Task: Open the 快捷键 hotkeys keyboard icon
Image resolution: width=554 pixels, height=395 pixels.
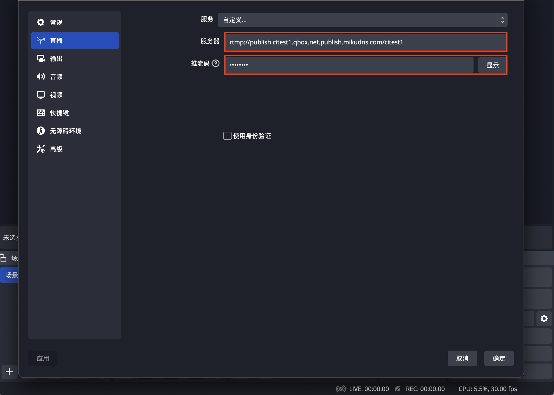Action: click(41, 113)
